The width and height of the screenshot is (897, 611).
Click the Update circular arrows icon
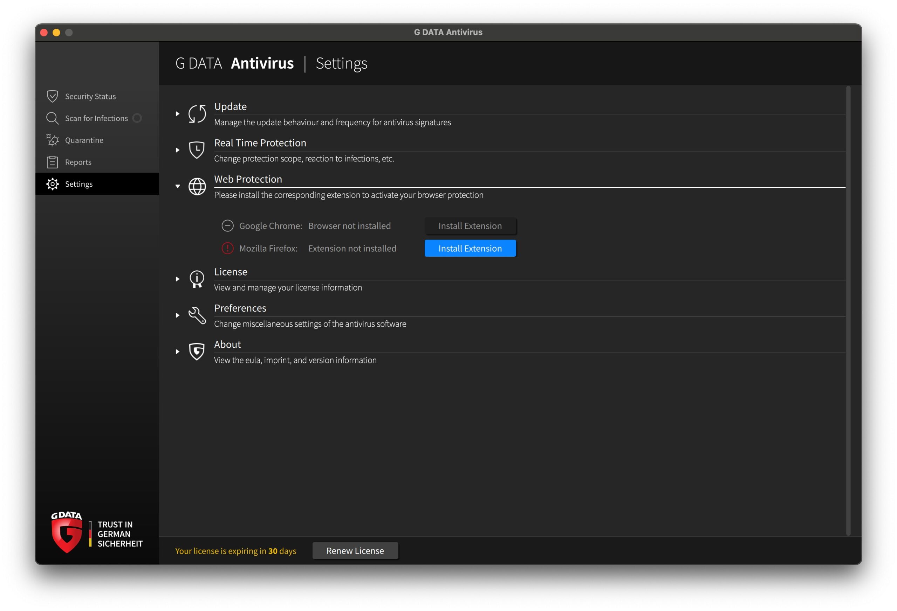click(197, 114)
